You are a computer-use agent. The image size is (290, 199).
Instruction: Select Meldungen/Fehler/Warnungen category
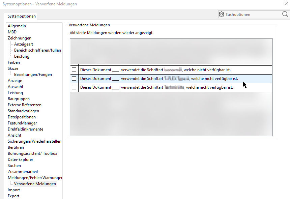coord(35,178)
